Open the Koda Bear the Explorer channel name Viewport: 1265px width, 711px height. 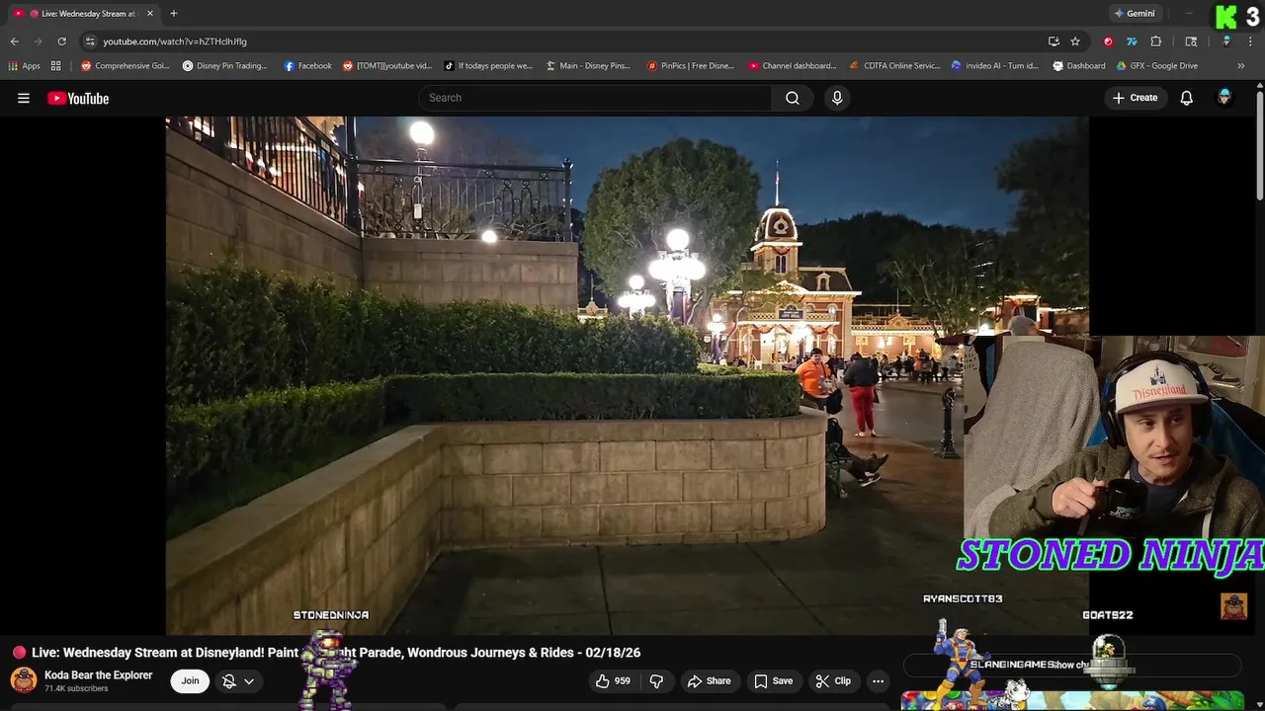tap(98, 675)
